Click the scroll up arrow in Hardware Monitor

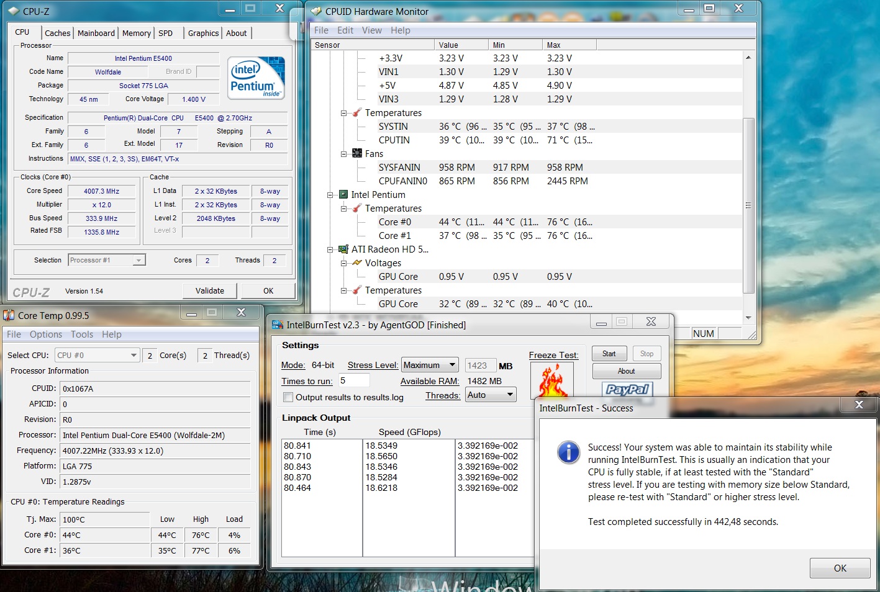[x=748, y=57]
